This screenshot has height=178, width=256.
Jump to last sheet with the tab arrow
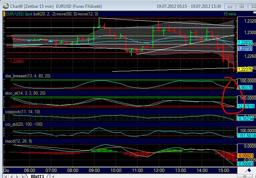point(23,176)
